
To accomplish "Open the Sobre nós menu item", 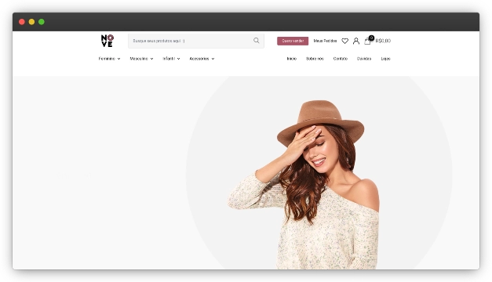I will pyautogui.click(x=315, y=59).
